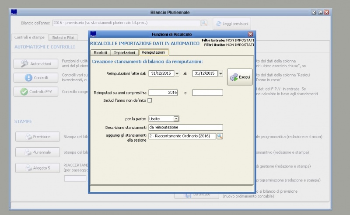Open Automatismi wrench button
This screenshot has height=215, width=350.
click(35, 64)
